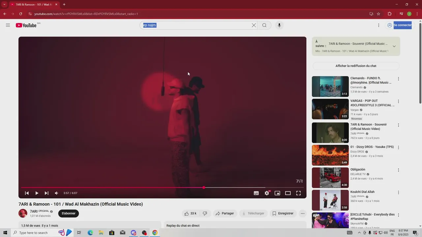The width and height of the screenshot is (422, 237).
Task: Subscribe with the S'abonner button
Action: pos(69,213)
